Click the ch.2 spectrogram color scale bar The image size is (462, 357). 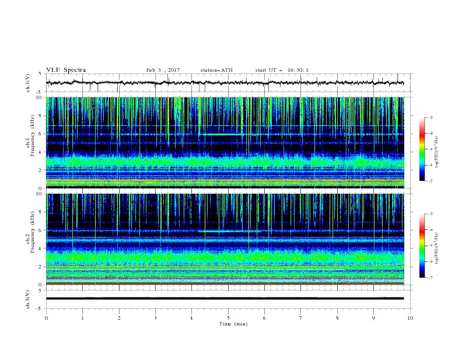click(422, 246)
